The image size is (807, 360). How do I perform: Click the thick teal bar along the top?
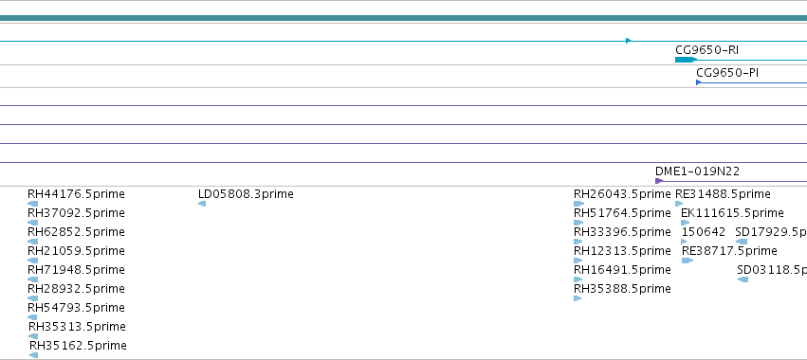(x=404, y=19)
